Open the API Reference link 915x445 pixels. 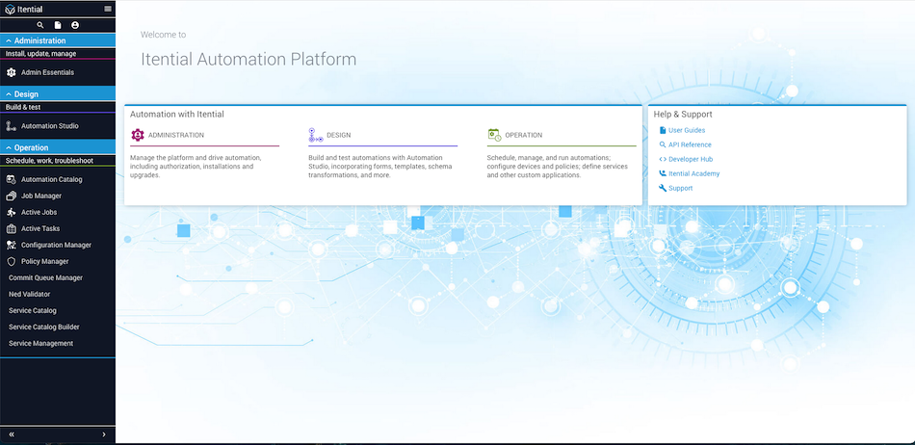[690, 144]
